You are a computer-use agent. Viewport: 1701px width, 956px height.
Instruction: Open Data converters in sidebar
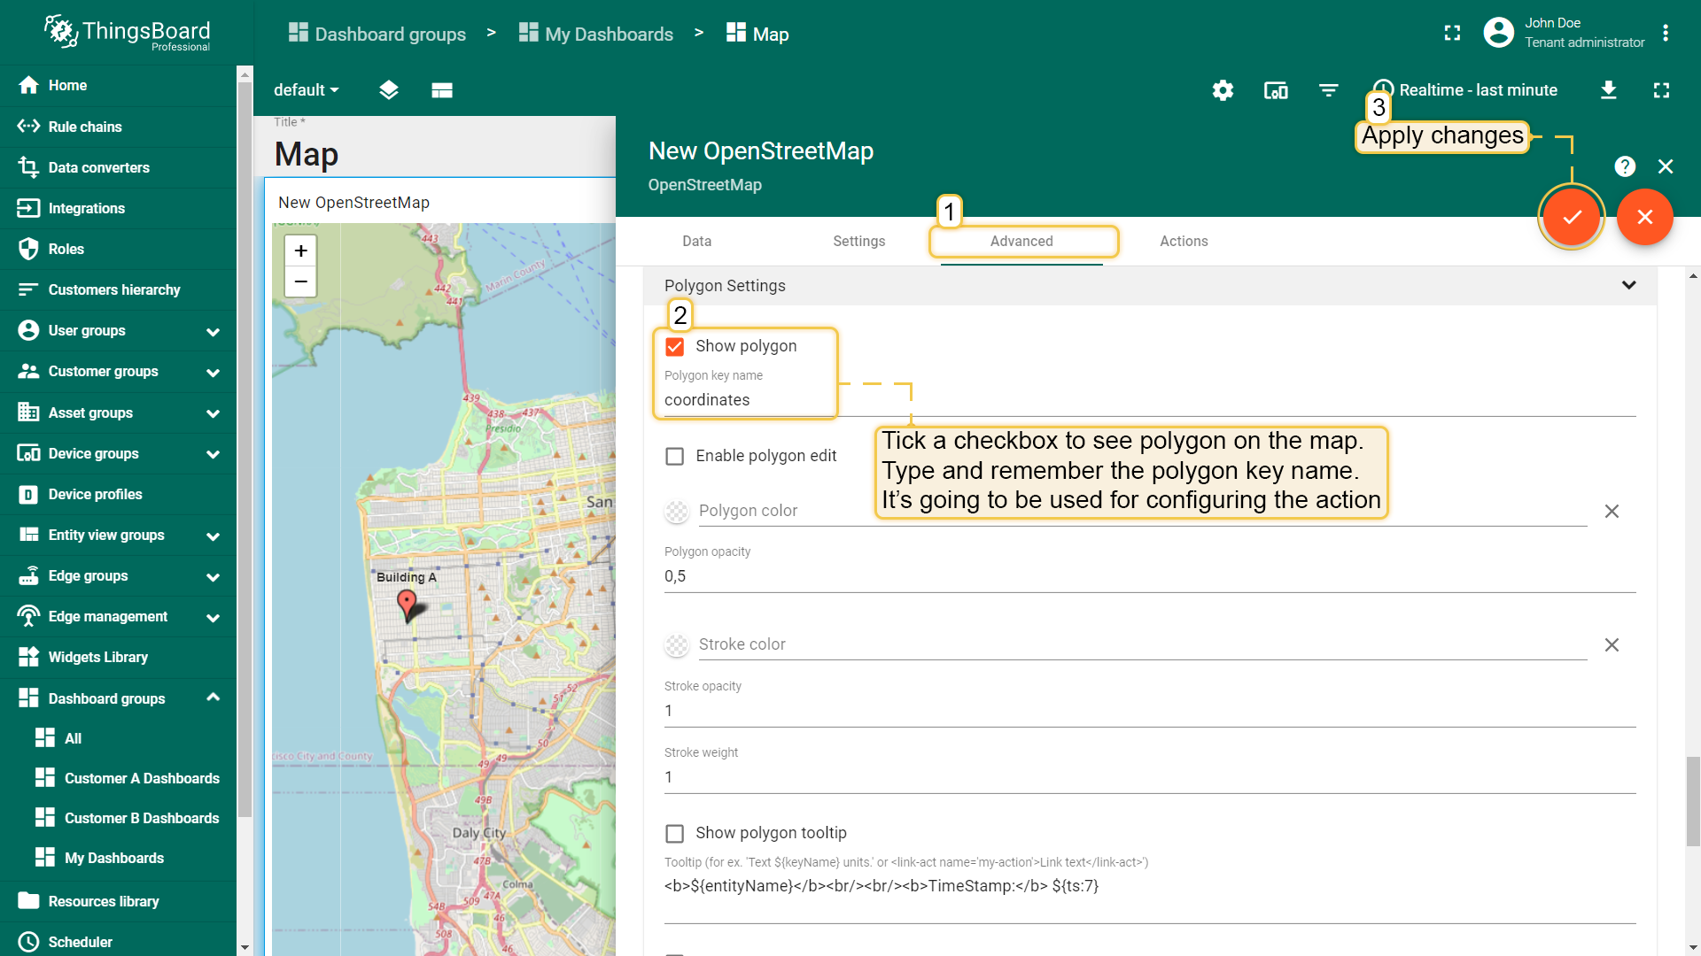[118, 167]
